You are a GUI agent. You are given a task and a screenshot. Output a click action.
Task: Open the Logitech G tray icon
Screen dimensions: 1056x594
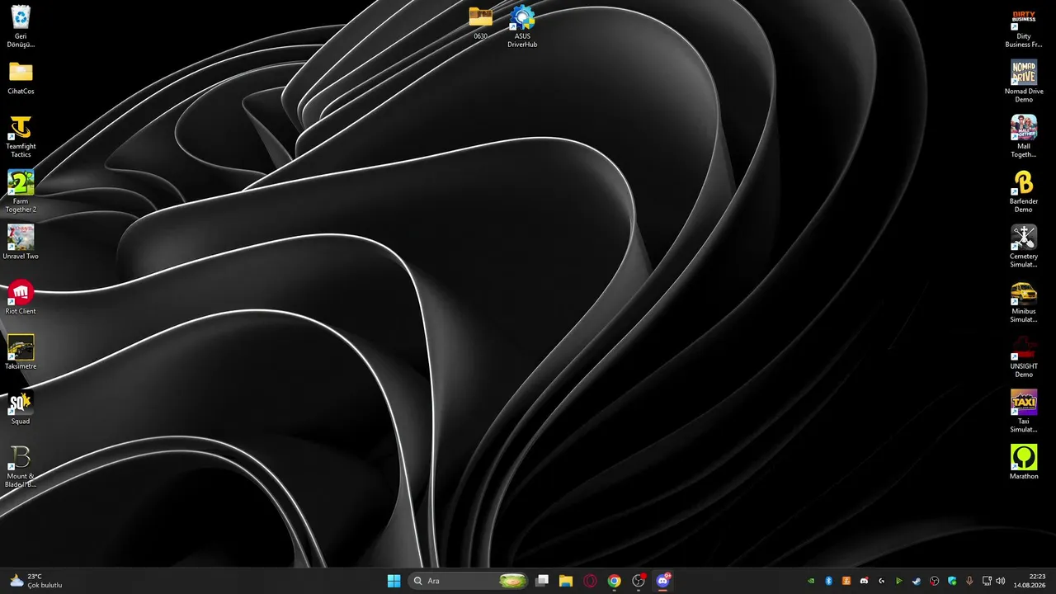pos(882,581)
